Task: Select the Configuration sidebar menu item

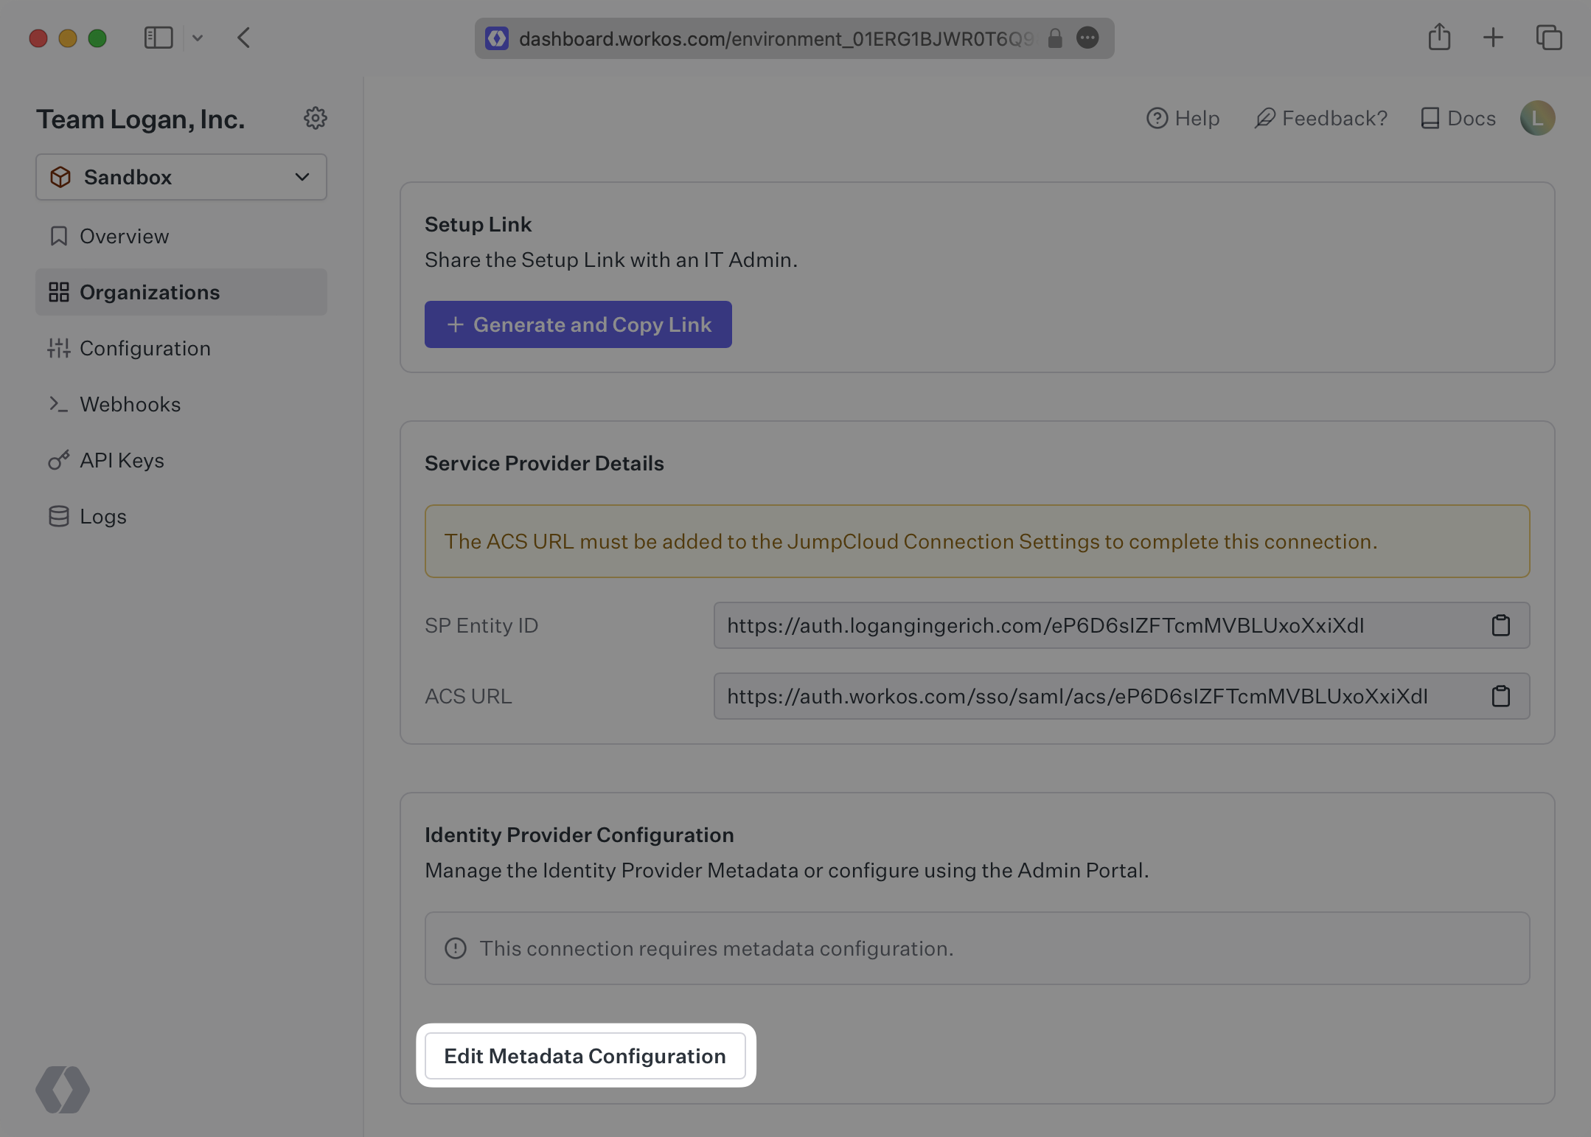Action: pos(145,348)
